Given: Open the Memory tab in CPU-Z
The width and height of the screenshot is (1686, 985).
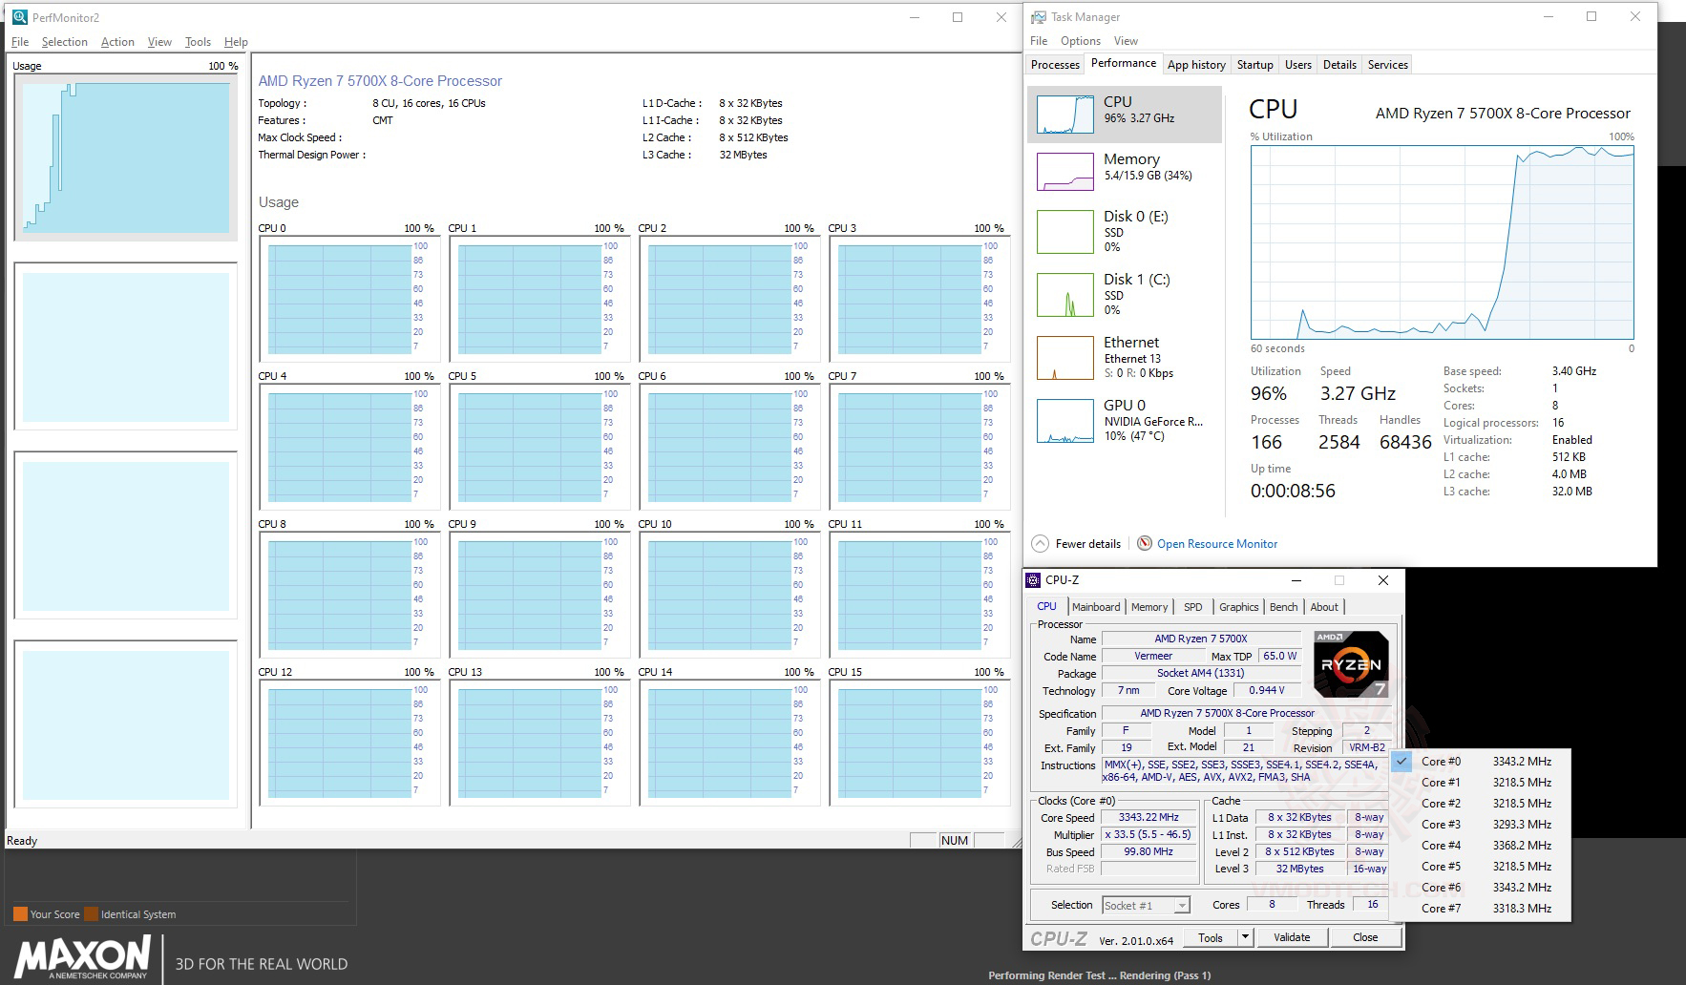Looking at the screenshot, I should 1149,607.
